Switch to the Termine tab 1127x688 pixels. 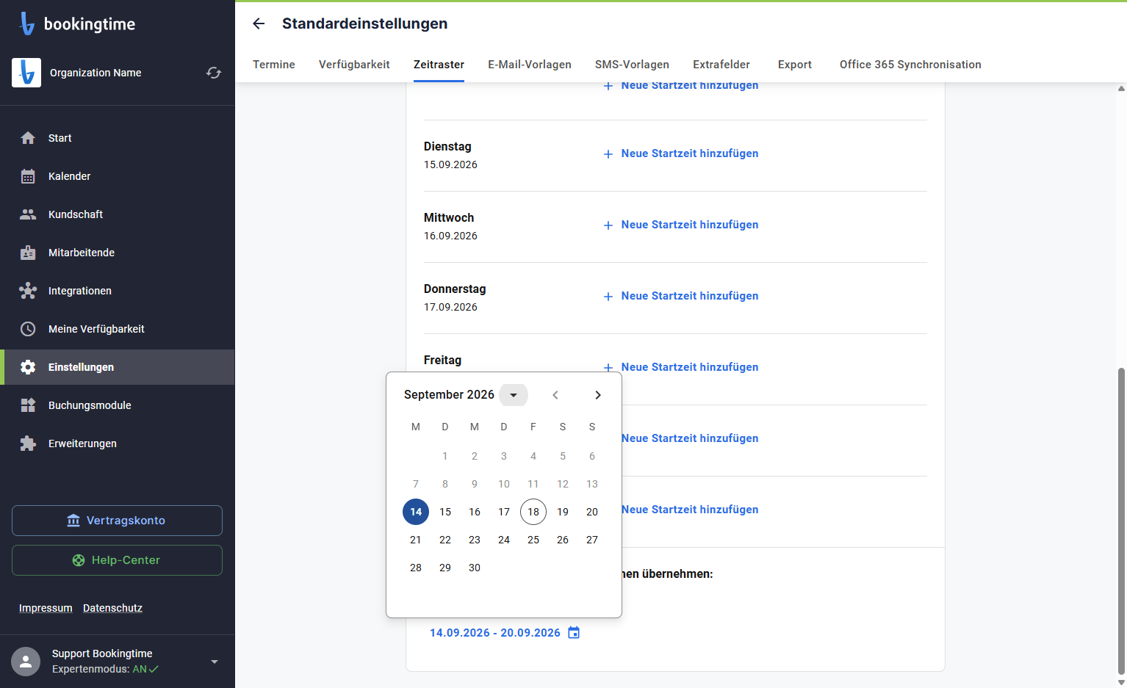274,65
